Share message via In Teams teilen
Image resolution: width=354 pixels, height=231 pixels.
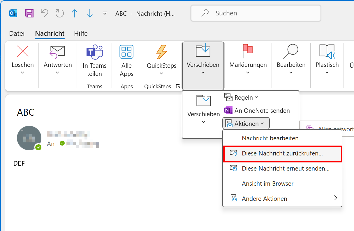coord(94,61)
